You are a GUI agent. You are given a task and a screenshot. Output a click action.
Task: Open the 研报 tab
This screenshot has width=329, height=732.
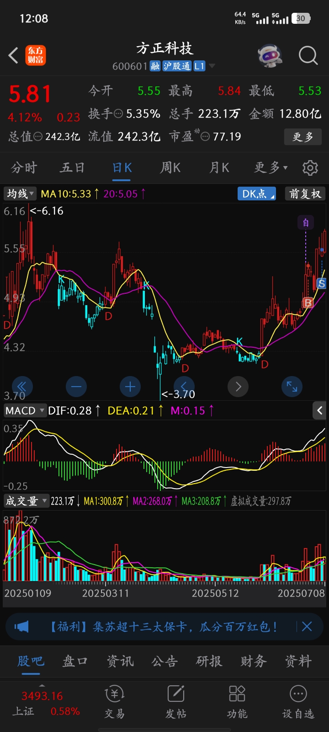tap(209, 661)
